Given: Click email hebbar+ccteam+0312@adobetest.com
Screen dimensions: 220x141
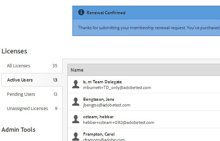Looking at the screenshot, I should point(119,122).
